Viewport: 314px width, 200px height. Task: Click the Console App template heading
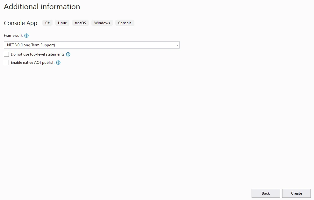pos(20,23)
